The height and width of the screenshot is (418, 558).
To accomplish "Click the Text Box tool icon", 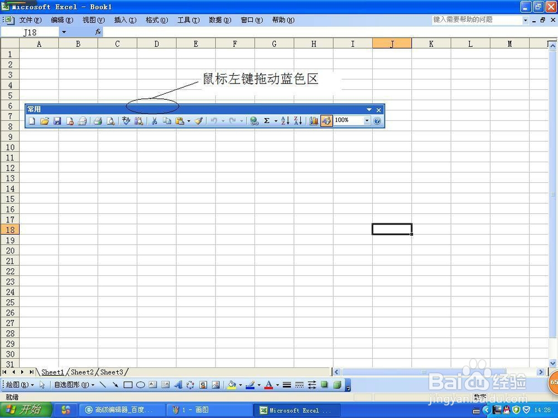I will coord(153,385).
